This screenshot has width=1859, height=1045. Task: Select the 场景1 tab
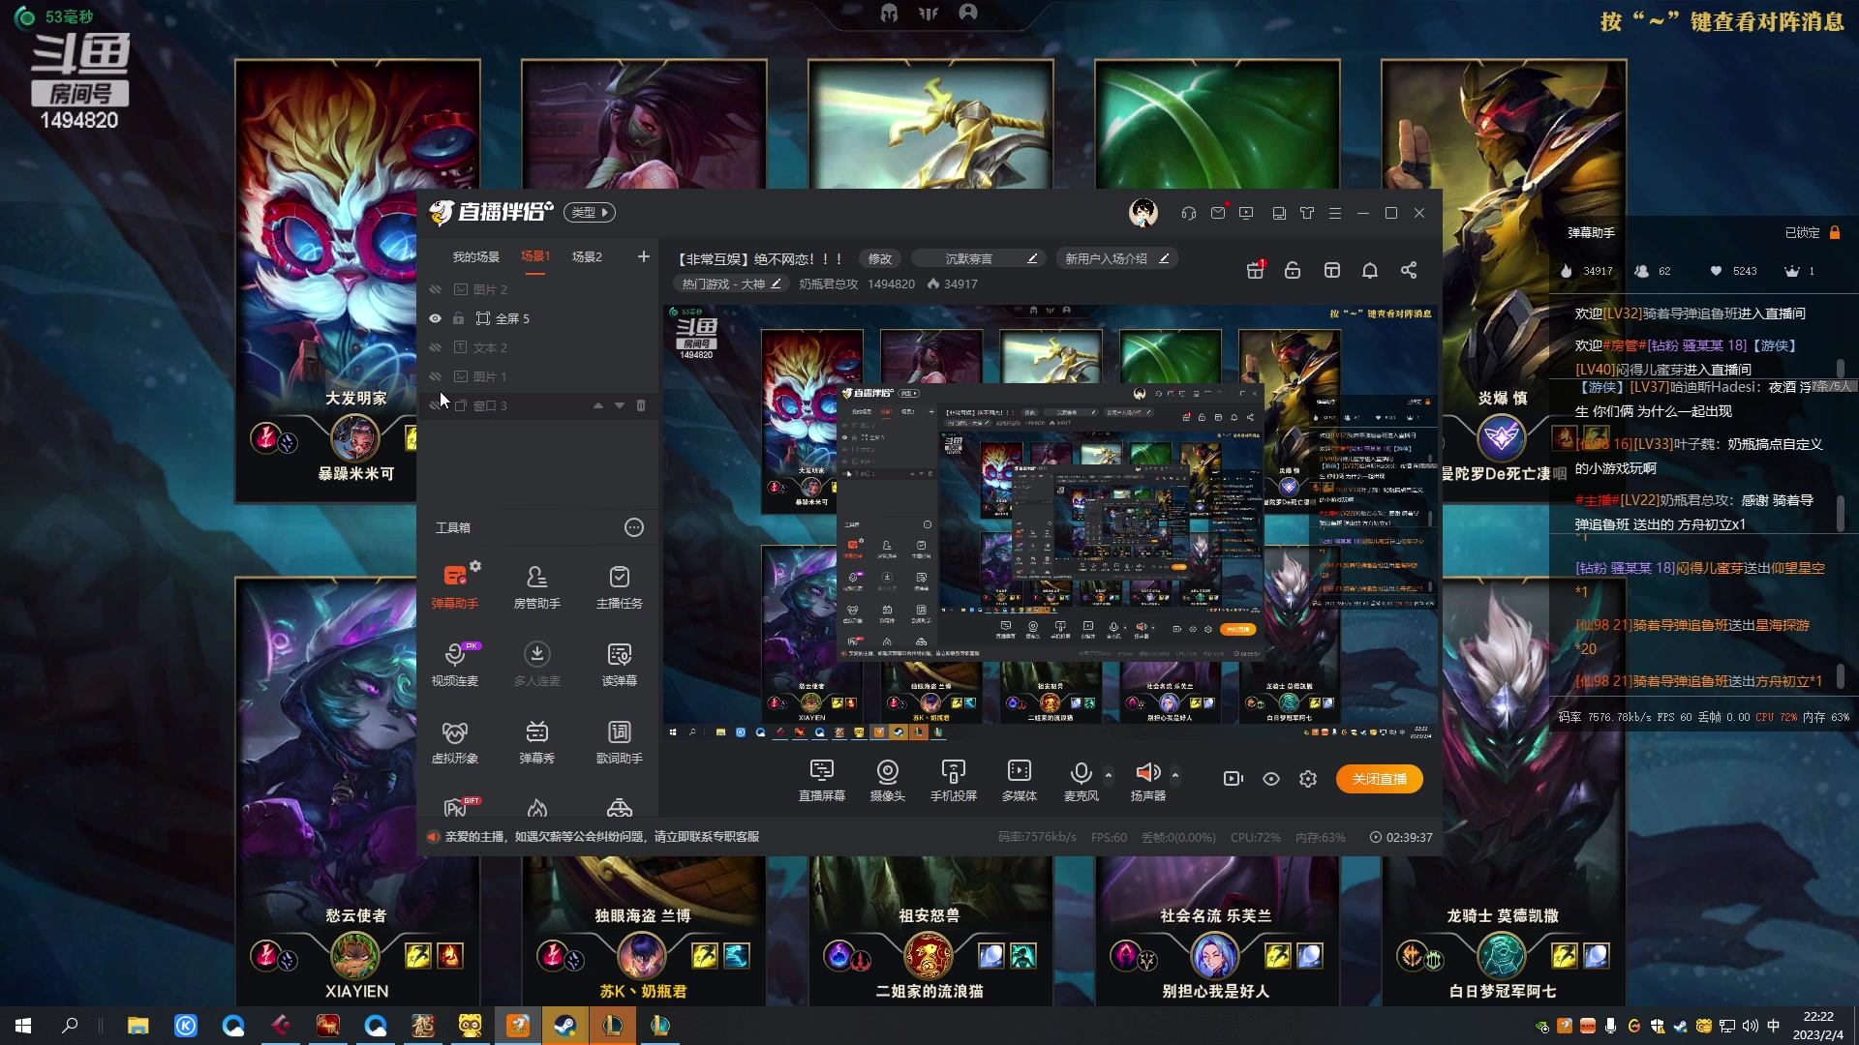[x=535, y=256]
